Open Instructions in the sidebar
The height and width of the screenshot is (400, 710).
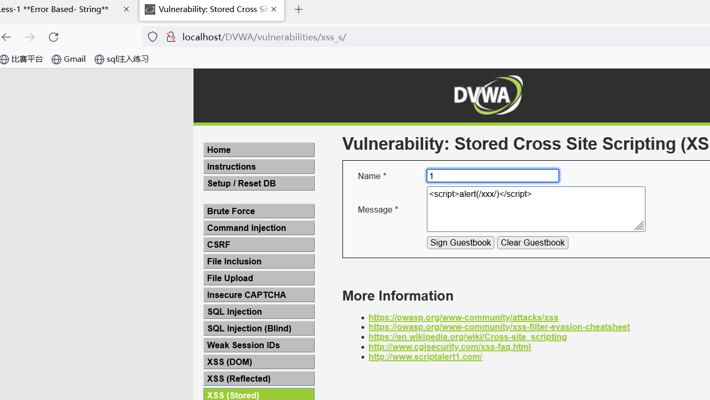click(259, 166)
